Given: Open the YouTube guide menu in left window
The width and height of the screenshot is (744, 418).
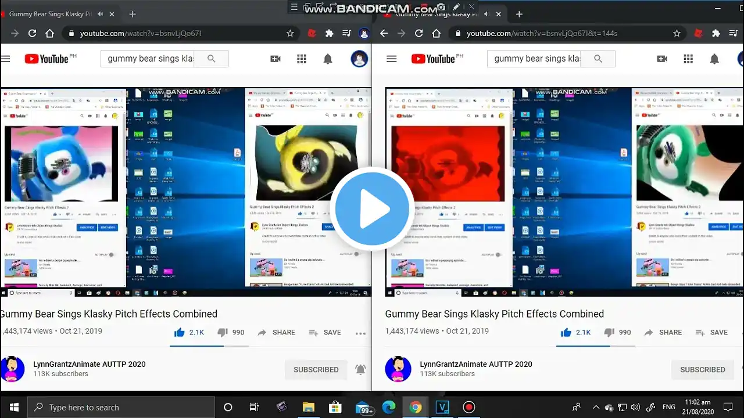Looking at the screenshot, I should [6, 59].
